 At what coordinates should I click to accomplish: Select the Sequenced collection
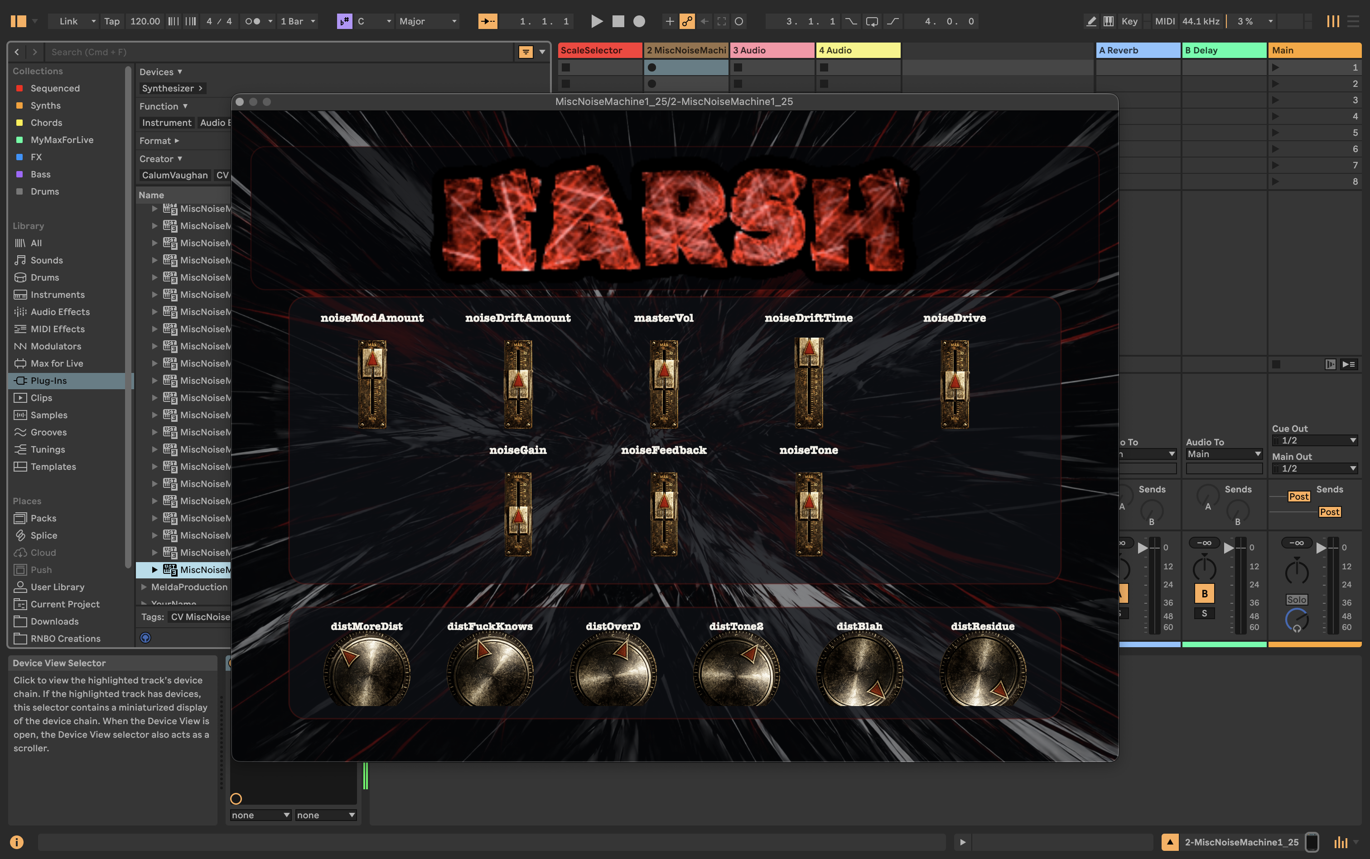point(55,88)
